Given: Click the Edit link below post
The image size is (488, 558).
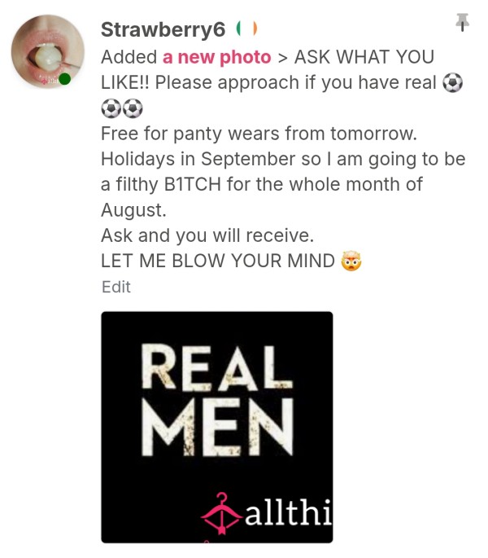Looking at the screenshot, I should [x=115, y=287].
